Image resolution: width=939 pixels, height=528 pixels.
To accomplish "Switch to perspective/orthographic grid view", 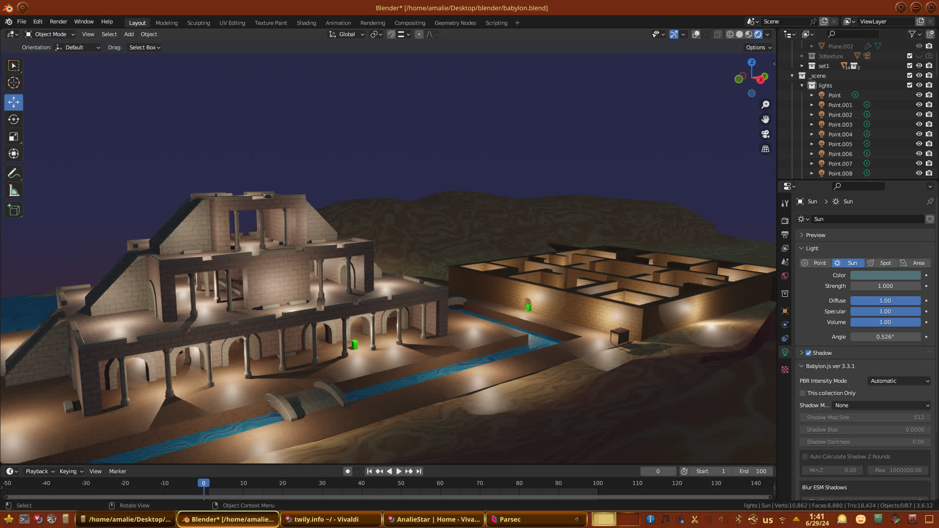I will click(x=765, y=149).
